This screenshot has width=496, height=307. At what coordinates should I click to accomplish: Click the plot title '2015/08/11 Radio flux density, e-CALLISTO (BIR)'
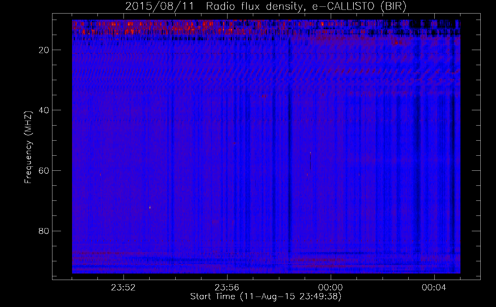266,6
